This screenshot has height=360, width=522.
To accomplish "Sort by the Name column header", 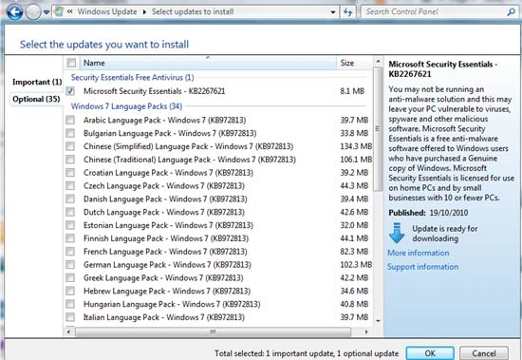I will pos(207,63).
